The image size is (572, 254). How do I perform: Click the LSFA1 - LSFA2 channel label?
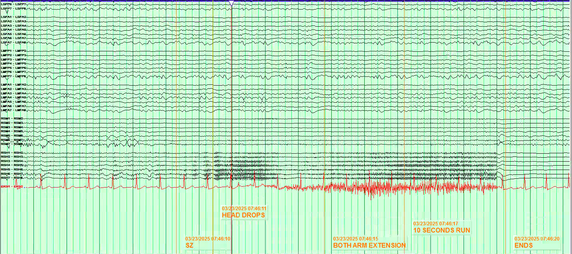tap(14, 17)
